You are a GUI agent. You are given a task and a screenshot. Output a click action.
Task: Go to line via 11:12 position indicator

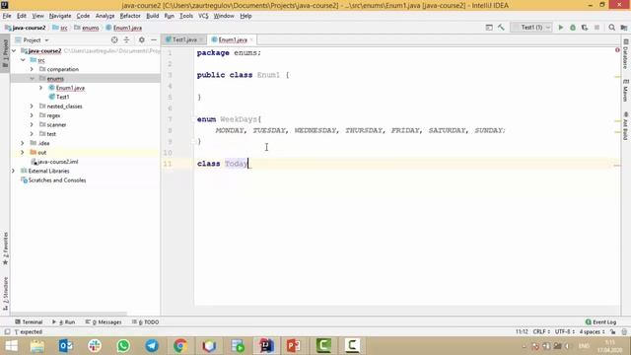pyautogui.click(x=522, y=332)
